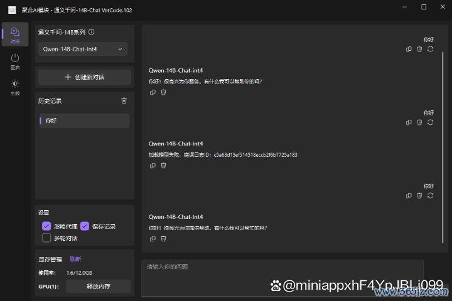Image resolution: width=452 pixels, height=301 pixels.
Task: Open the 对话 chat tab in sidebar
Action: (15, 34)
